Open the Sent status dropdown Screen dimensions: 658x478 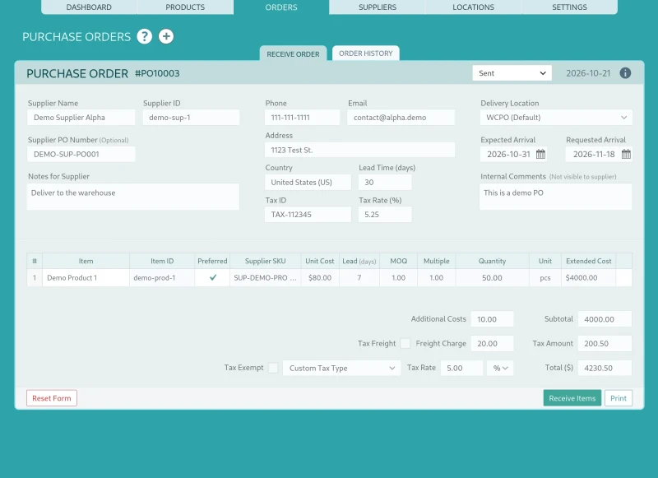pos(512,73)
